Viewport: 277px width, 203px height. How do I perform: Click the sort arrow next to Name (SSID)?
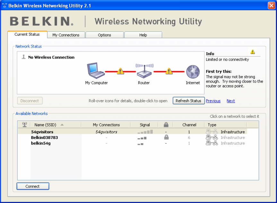tap(62, 125)
